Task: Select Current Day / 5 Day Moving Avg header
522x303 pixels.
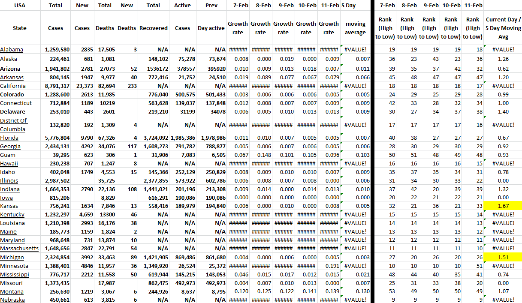Action: pos(503,28)
